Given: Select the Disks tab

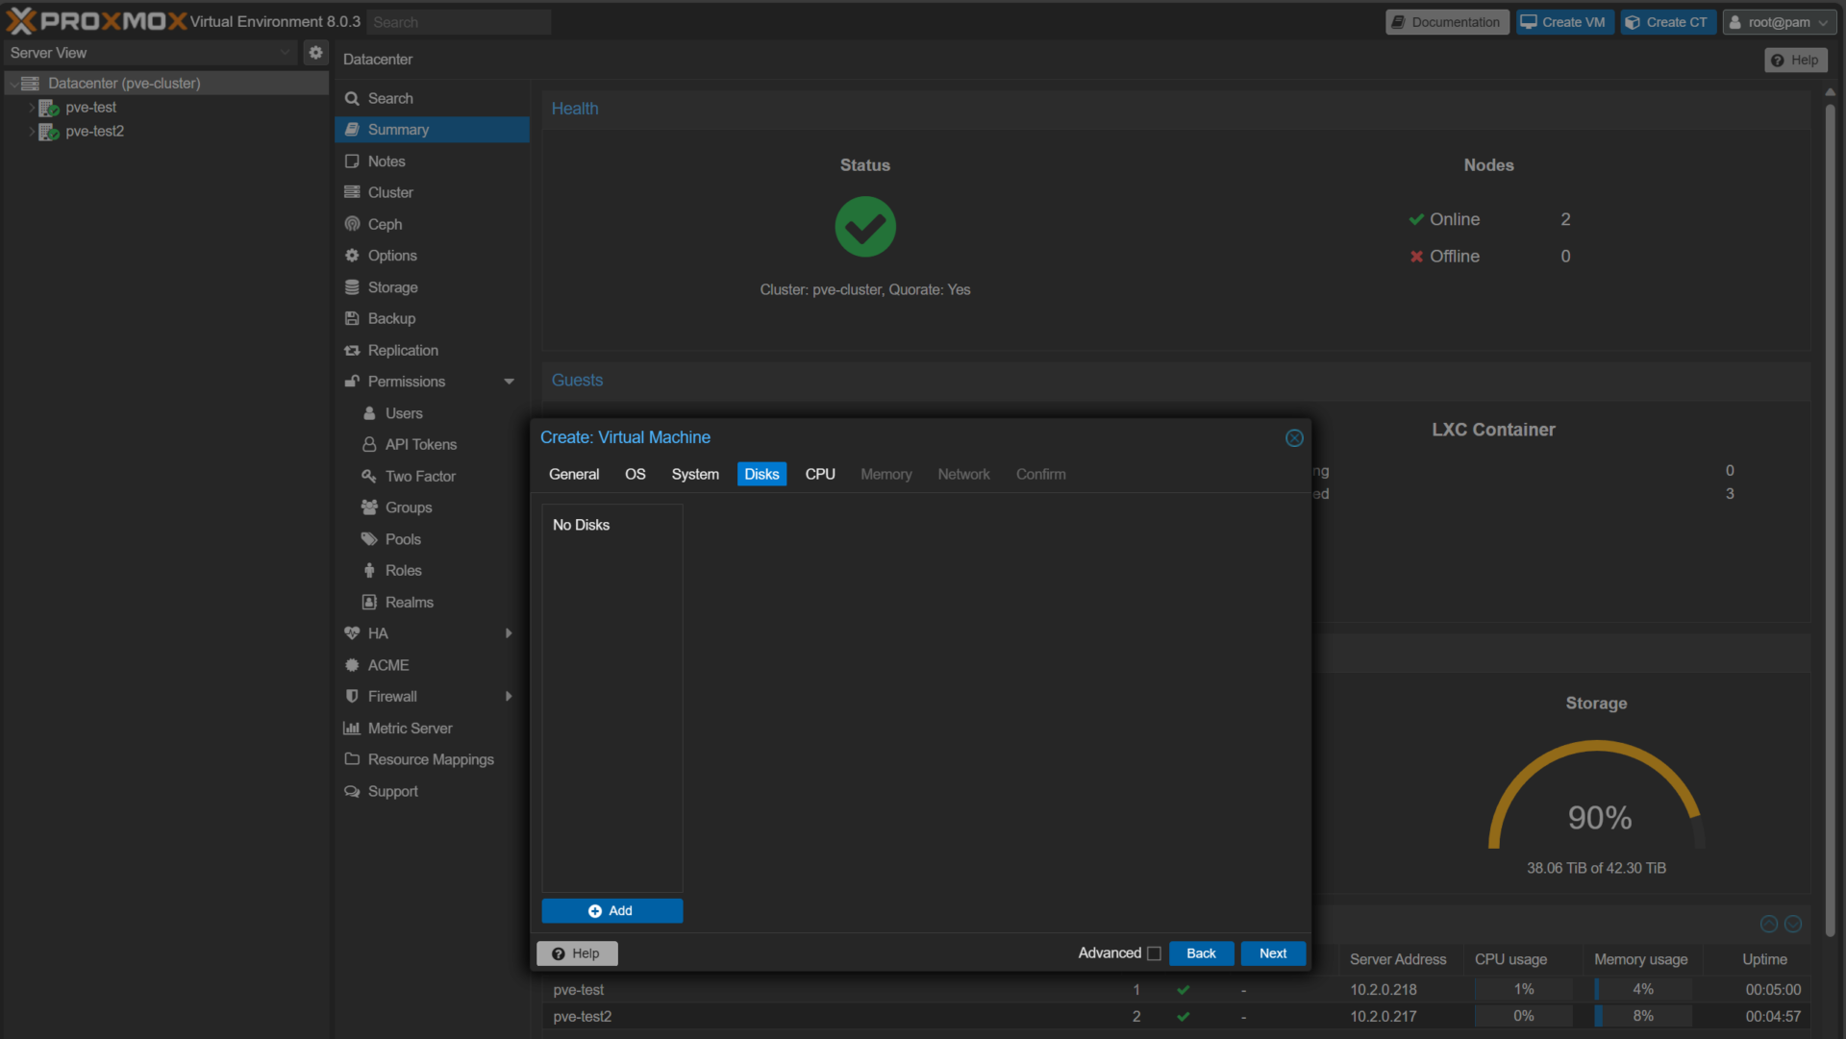Looking at the screenshot, I should (x=761, y=474).
